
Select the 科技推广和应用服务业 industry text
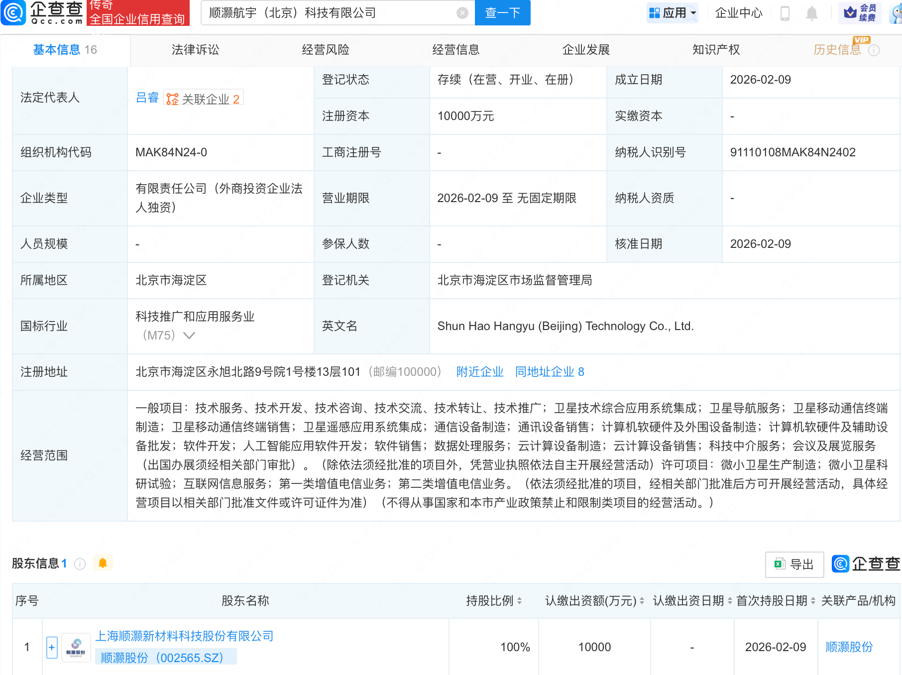pos(195,317)
